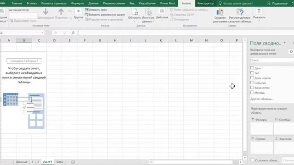Click the gear tools icon in fields pane
294x165 pixels.
[x=291, y=51]
